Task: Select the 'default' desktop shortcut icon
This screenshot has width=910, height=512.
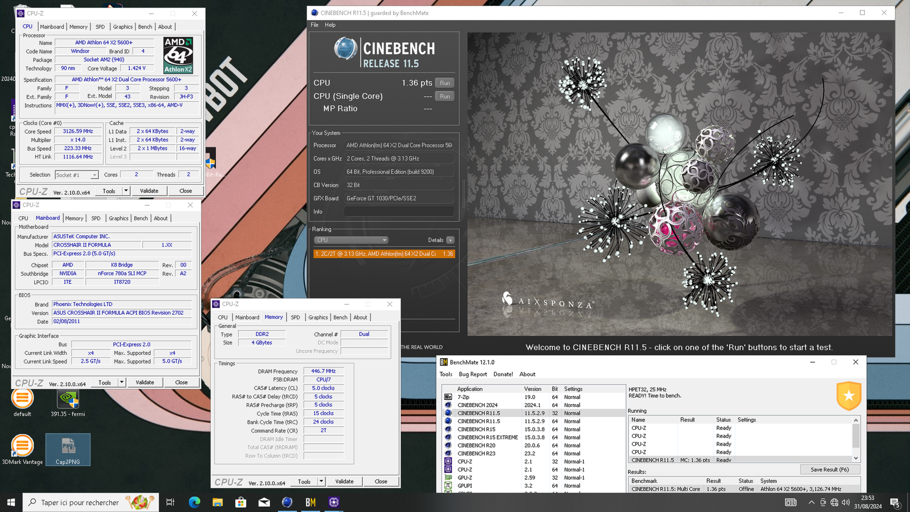Action: click(x=22, y=403)
